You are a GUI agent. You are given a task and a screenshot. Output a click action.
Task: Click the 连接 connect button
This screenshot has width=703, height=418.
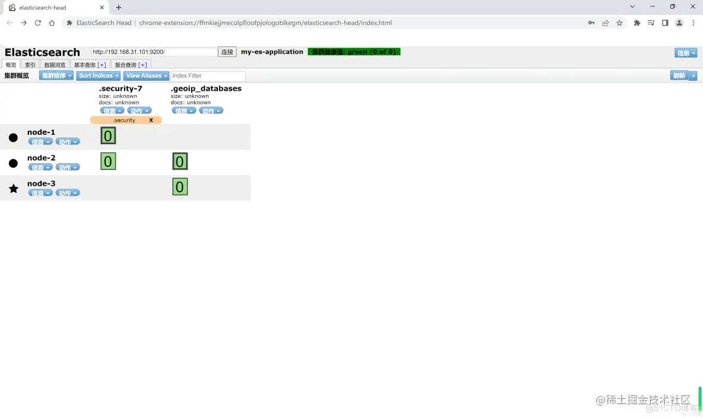coord(227,52)
